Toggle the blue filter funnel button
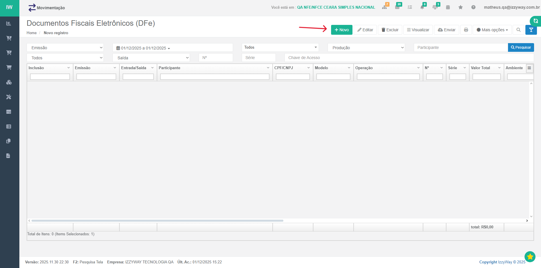The width and height of the screenshot is (541, 268). coord(531,30)
